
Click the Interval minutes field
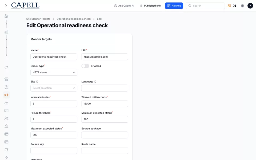point(54,104)
